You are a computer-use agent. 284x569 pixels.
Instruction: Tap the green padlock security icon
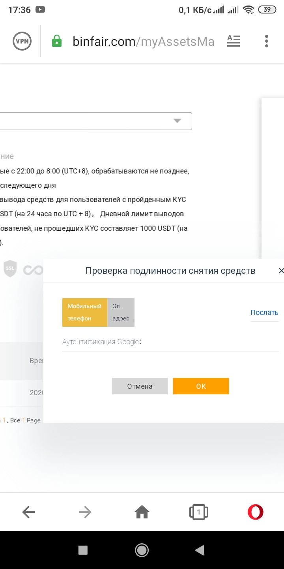coord(57,41)
